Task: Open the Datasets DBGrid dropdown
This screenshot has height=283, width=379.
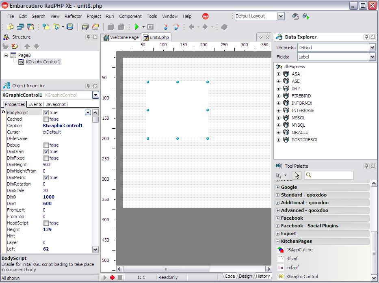Action: [372, 48]
